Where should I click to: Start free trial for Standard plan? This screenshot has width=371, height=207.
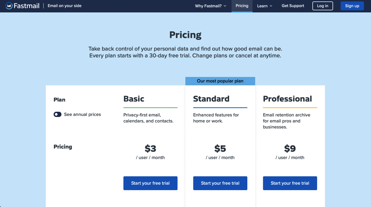(220, 183)
